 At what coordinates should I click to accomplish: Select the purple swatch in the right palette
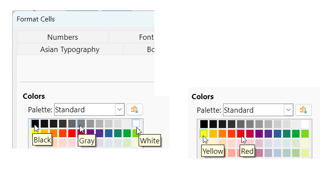pos(259,133)
